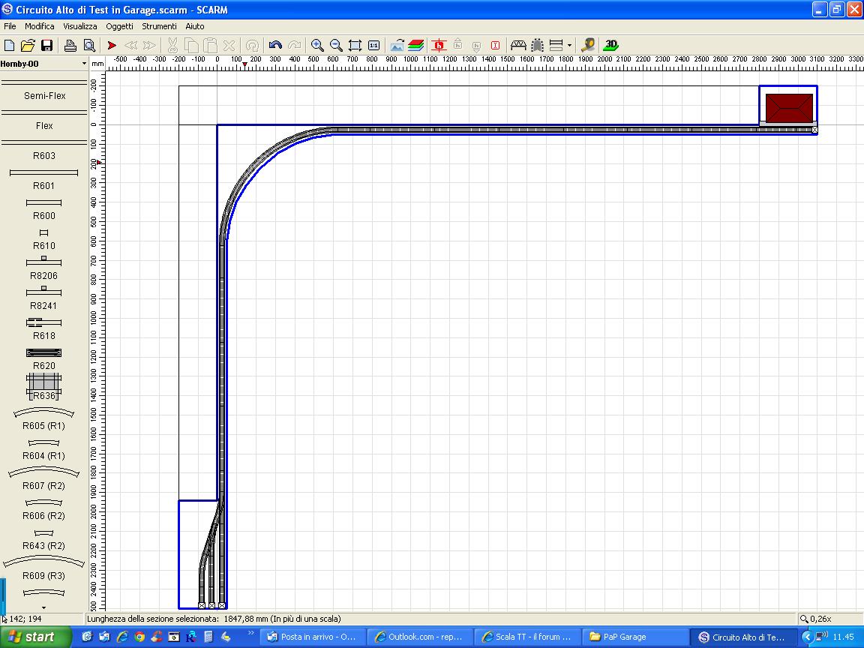Click the dark red building object
The image size is (864, 648).
coord(789,108)
